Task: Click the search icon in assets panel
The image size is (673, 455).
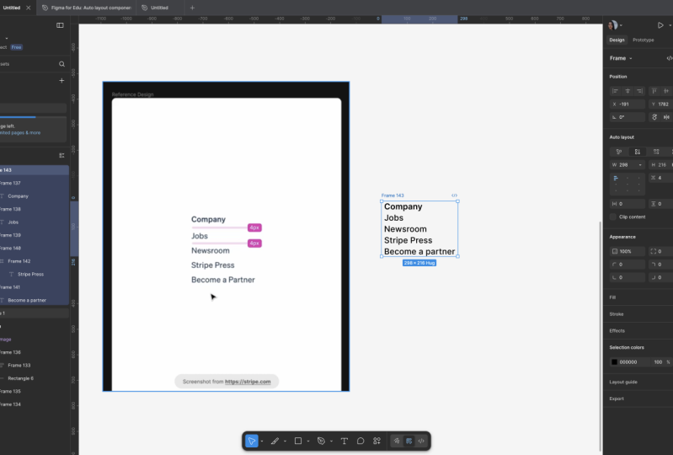Action: coord(61,64)
